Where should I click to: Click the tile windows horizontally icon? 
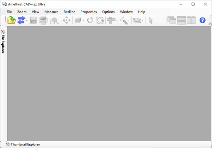(x=182, y=20)
